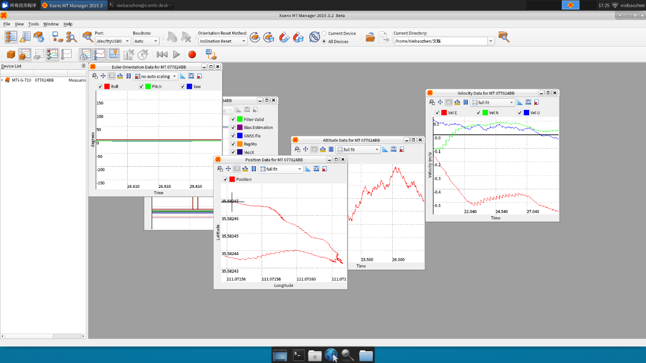Select the inclination reset icon near Orientation Reset Method
Viewport: 646px width, 363px height.
(x=254, y=37)
